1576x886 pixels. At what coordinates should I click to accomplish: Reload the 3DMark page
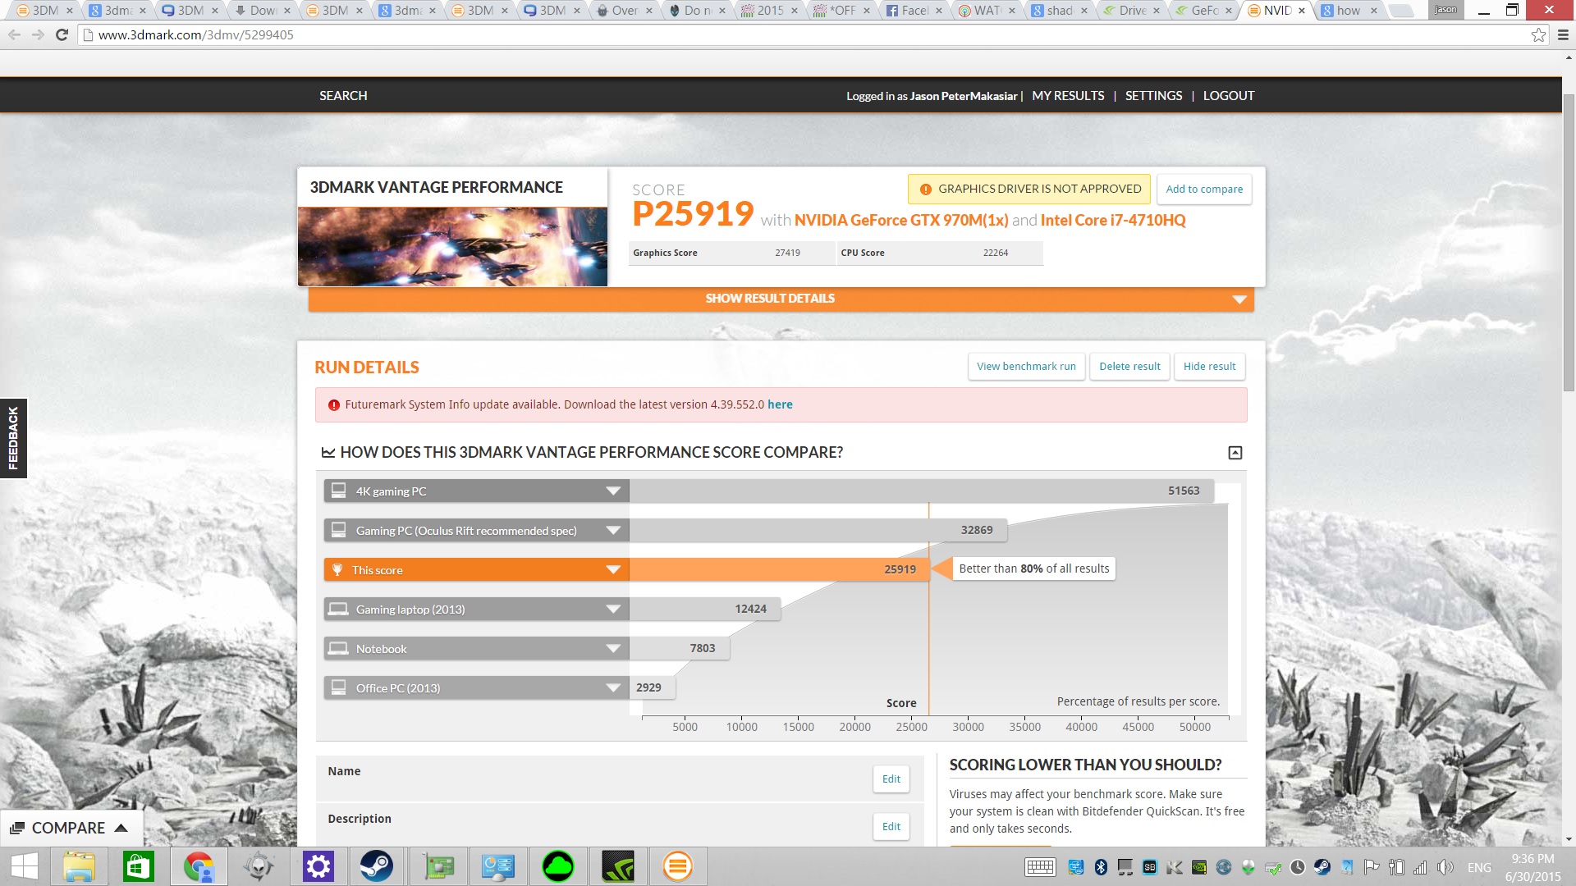[x=62, y=34]
